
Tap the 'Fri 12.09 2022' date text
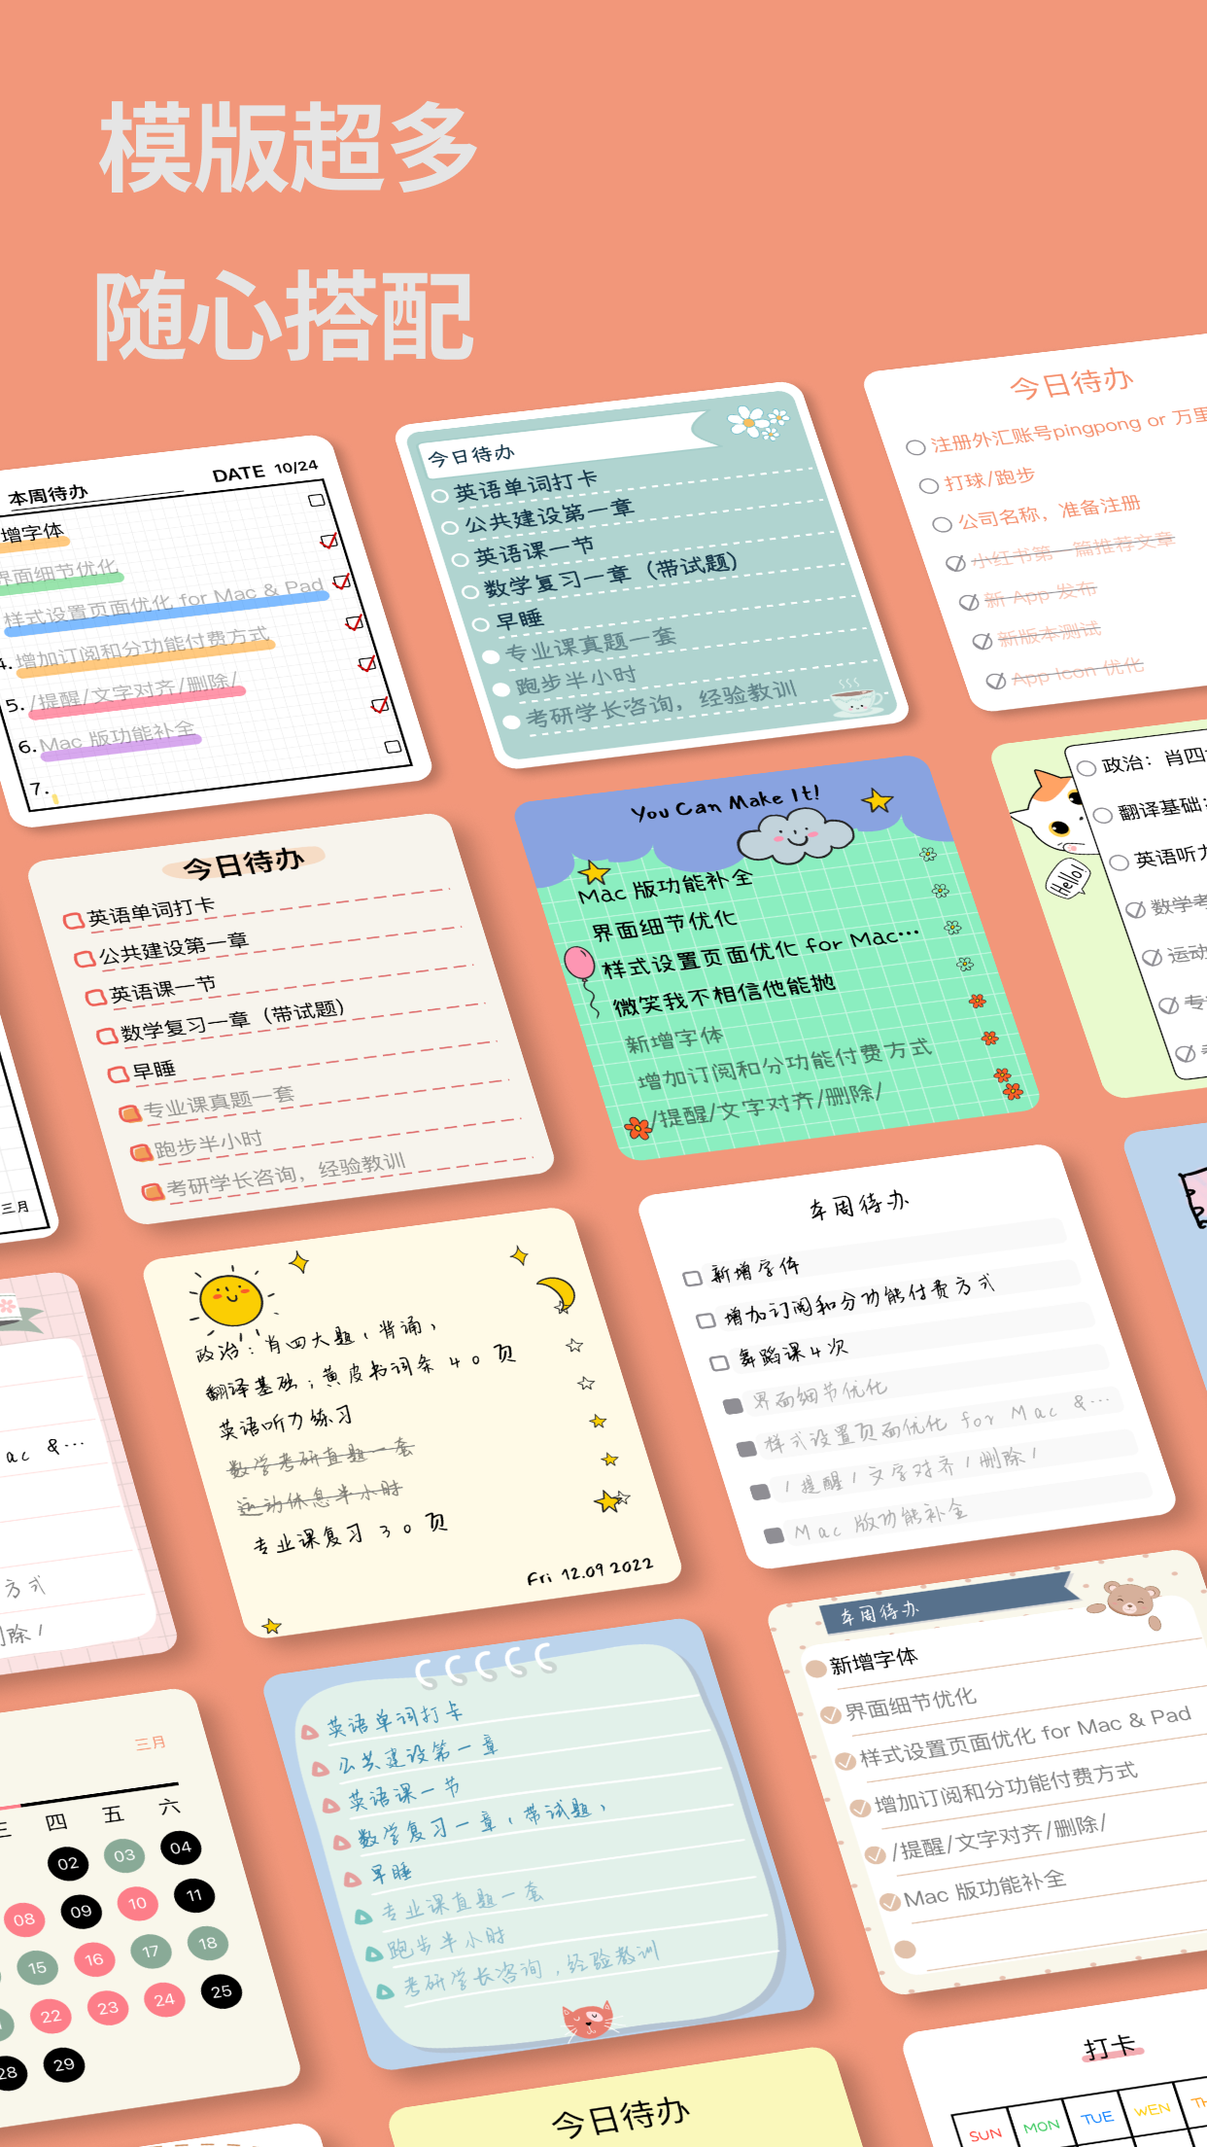click(x=590, y=1571)
